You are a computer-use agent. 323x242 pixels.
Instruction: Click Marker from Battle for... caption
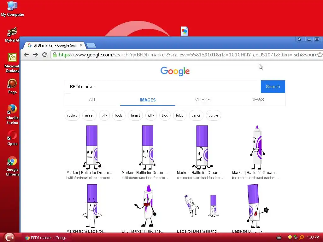[86, 231]
